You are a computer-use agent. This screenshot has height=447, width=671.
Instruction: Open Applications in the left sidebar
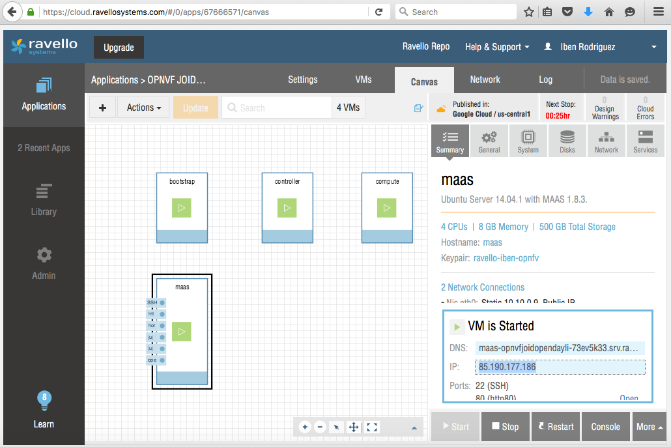pyautogui.click(x=44, y=94)
